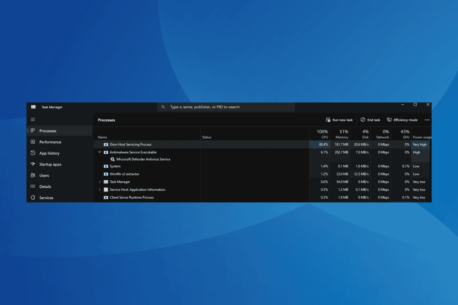Expand the Task Manager process row
This screenshot has height=305, width=458.
[x=100, y=182]
